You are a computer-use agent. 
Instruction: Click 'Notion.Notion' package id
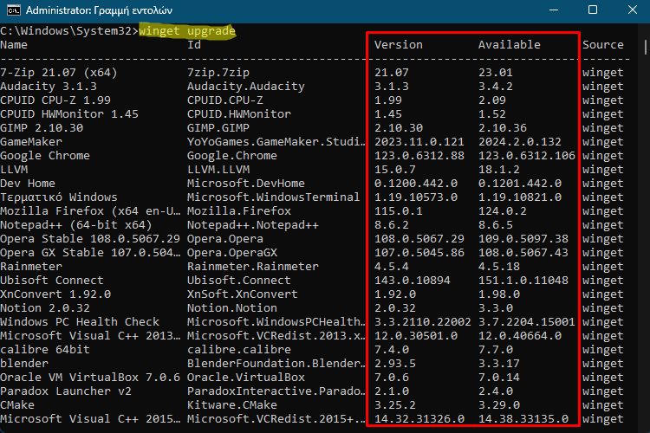(x=232, y=308)
